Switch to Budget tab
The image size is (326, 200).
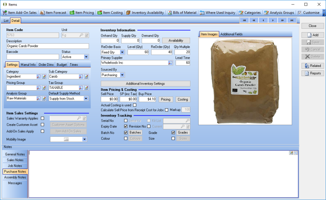pos(62,65)
